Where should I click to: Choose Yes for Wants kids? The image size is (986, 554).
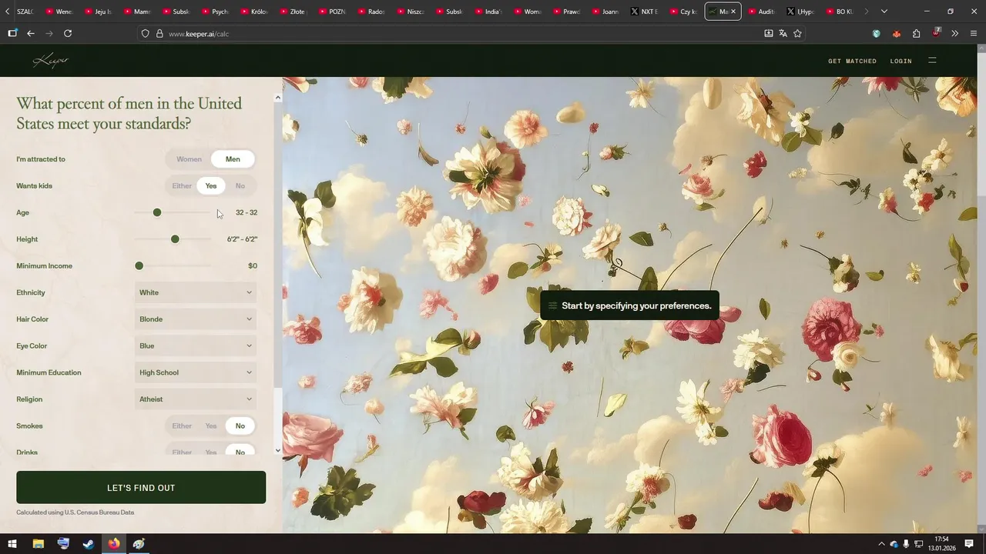pos(211,185)
